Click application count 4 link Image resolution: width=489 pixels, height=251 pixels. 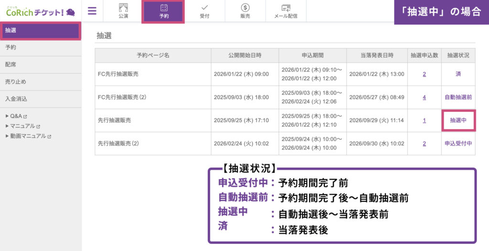point(424,97)
